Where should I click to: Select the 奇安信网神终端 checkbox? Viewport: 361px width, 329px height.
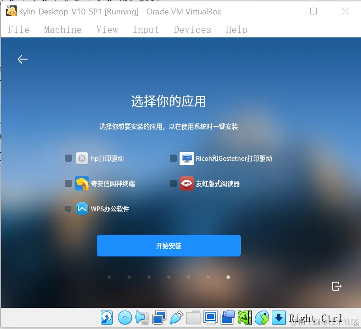click(68, 183)
